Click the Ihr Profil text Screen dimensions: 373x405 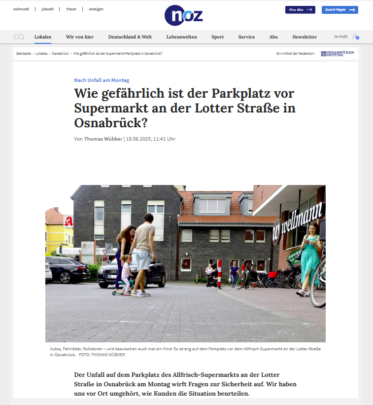pos(341,37)
